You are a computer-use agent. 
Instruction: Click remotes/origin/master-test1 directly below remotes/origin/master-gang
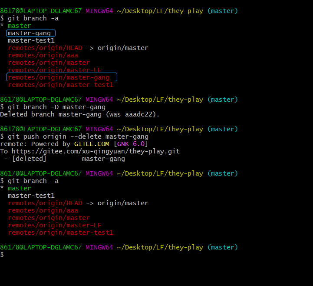click(x=61, y=85)
